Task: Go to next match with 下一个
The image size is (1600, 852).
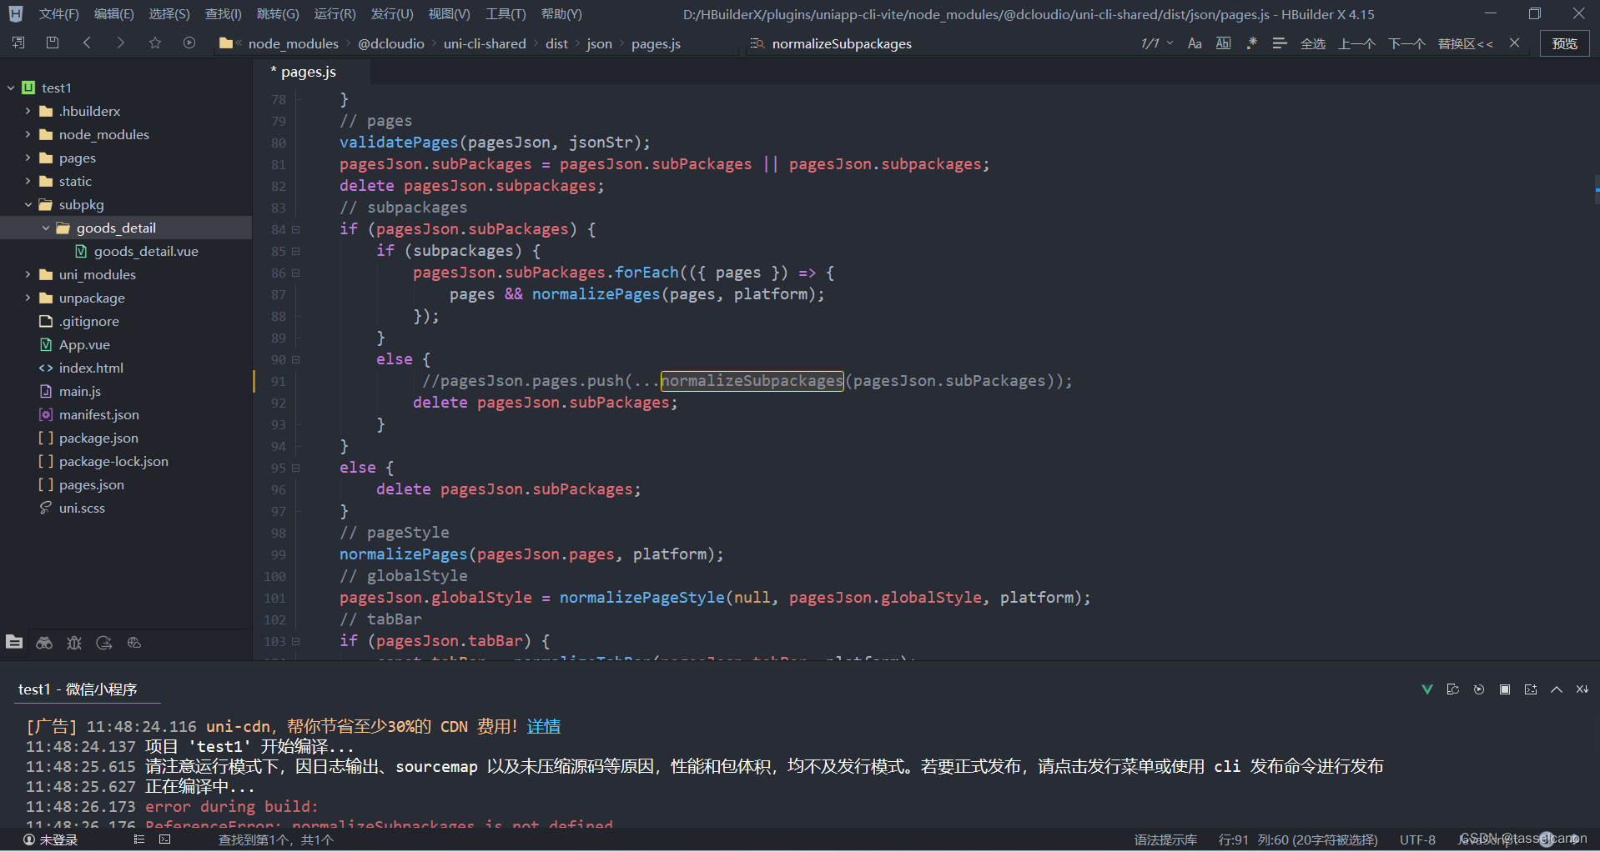Action: point(1406,43)
